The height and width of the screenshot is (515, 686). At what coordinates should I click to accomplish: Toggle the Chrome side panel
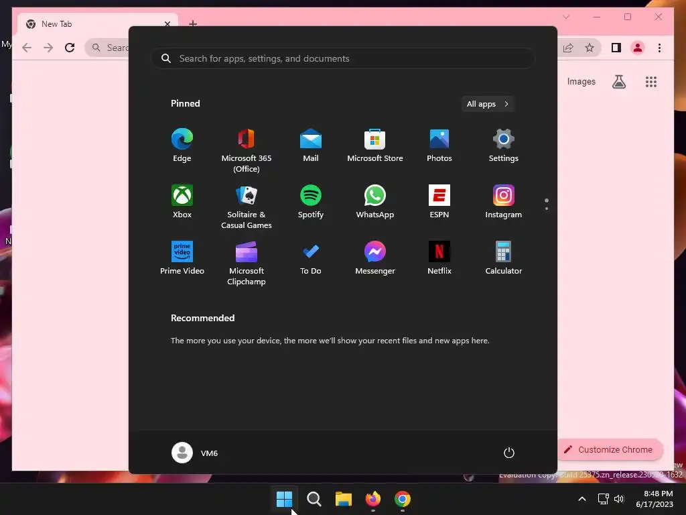616,48
